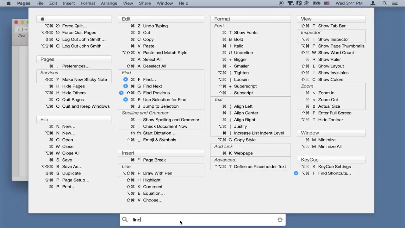Screen dimensions: 405x228
Task: Click the clock showing Wed 3:41 PM
Action: point(349,3)
